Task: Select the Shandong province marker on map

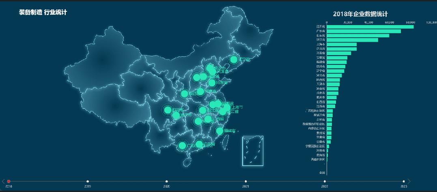Action: coord(212,83)
